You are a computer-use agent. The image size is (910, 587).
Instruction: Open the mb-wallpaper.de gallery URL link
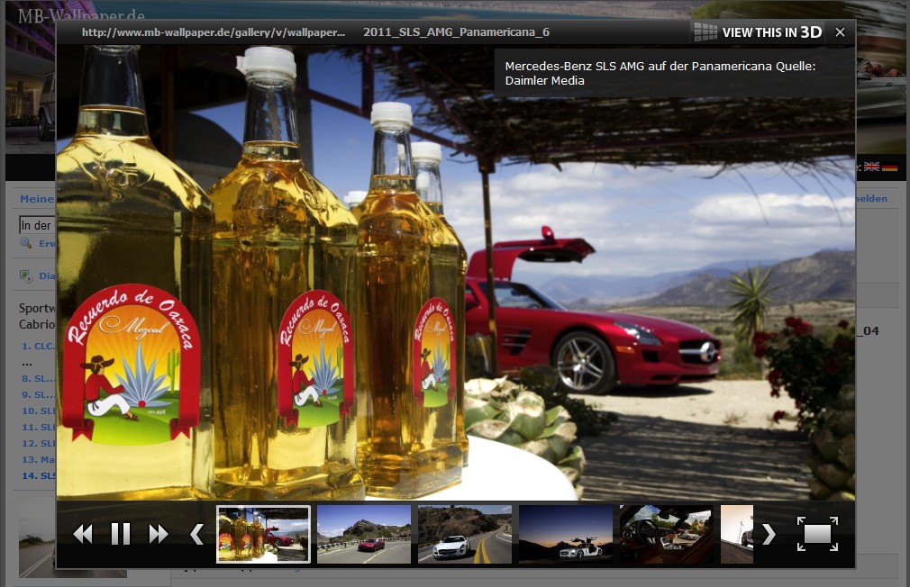click(214, 32)
